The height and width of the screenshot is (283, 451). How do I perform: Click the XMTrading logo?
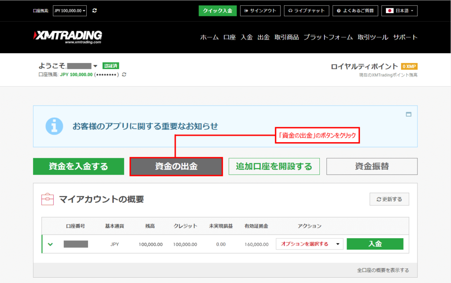[x=67, y=37]
